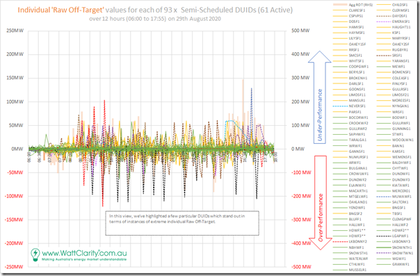Click the red Over-Performance down arrow
Viewport: 420px width, 276px height.
321,202
